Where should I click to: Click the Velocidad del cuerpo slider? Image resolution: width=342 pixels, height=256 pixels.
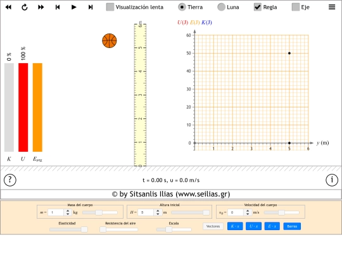pyautogui.click(x=282, y=212)
